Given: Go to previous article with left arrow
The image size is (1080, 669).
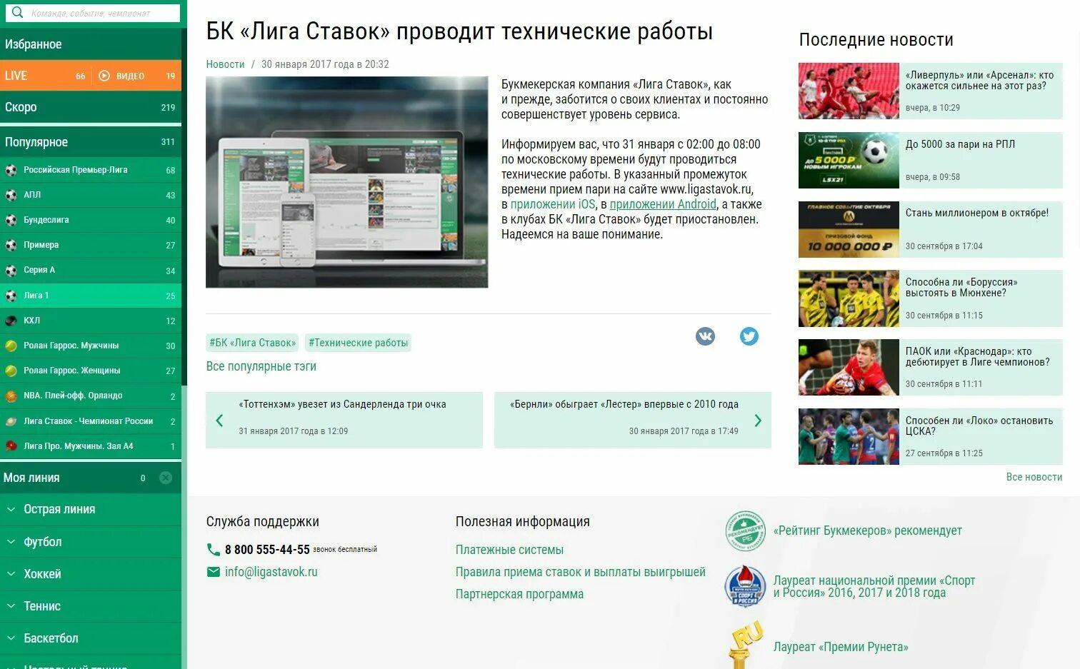Looking at the screenshot, I should [219, 421].
